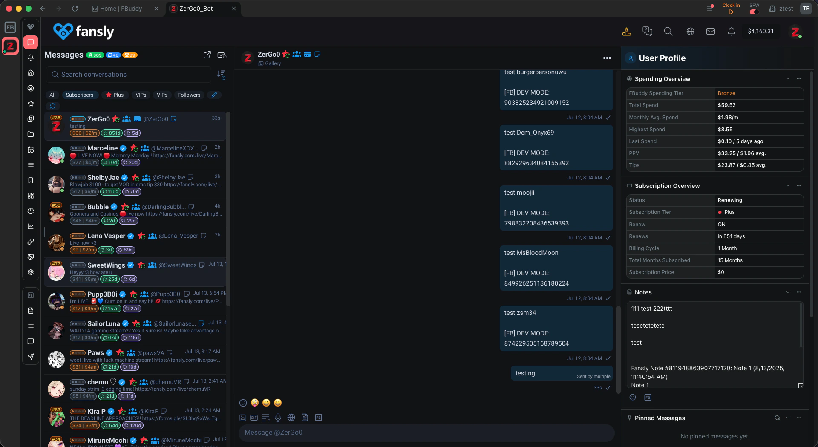Open notifications bell in left sidebar

31,58
